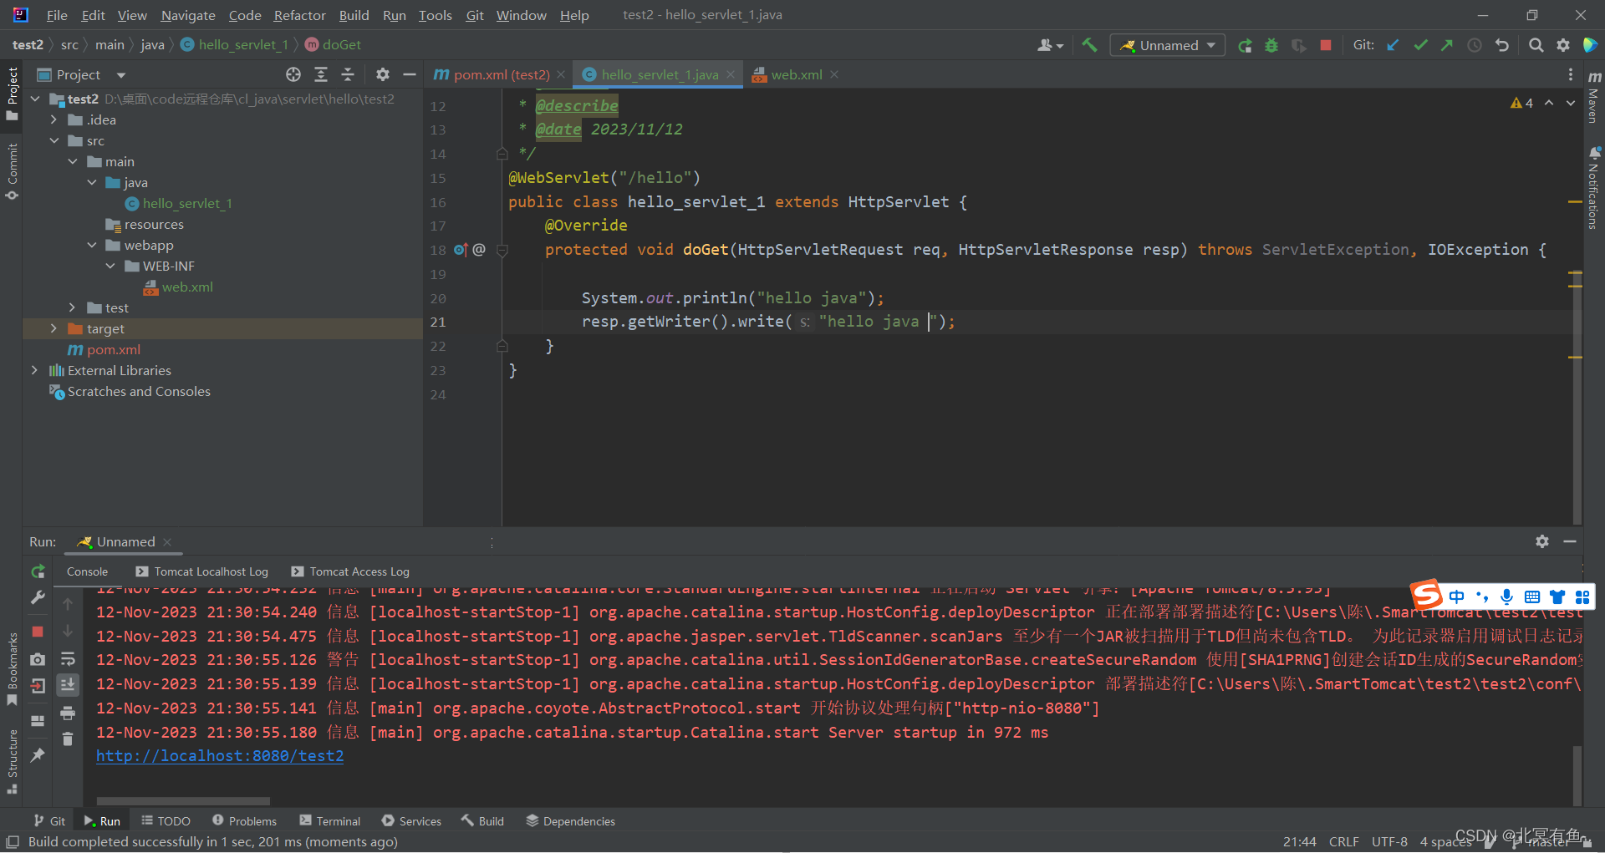Open the Services tool window
The width and height of the screenshot is (1605, 853).
click(411, 821)
